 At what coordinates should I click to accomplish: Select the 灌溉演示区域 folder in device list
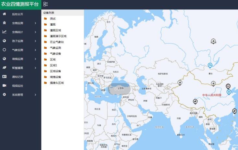tap(58, 36)
